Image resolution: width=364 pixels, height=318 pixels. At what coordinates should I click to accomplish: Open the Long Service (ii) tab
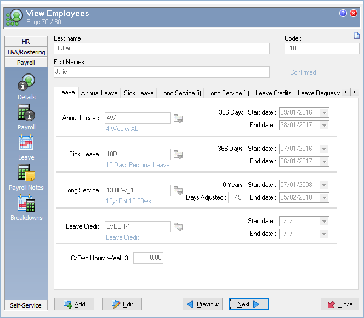tap(228, 93)
